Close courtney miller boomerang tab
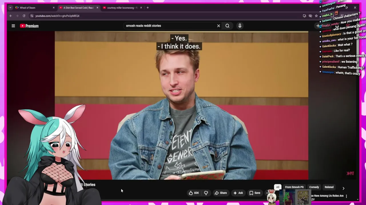This screenshot has width=366, height=205. point(141,8)
